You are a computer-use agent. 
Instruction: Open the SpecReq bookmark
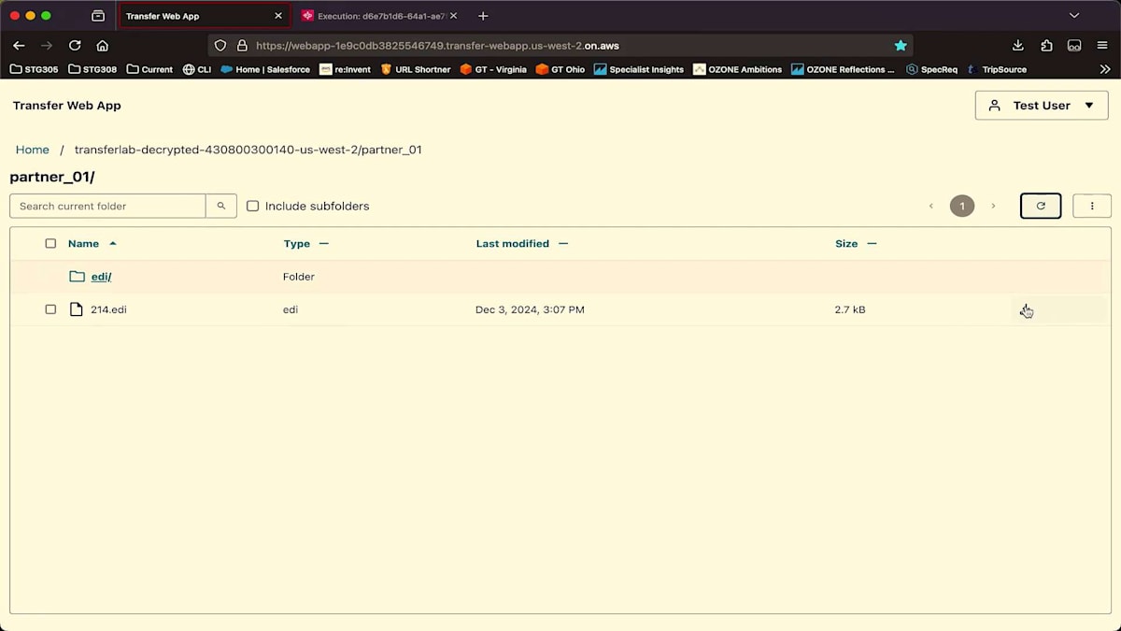point(932,69)
